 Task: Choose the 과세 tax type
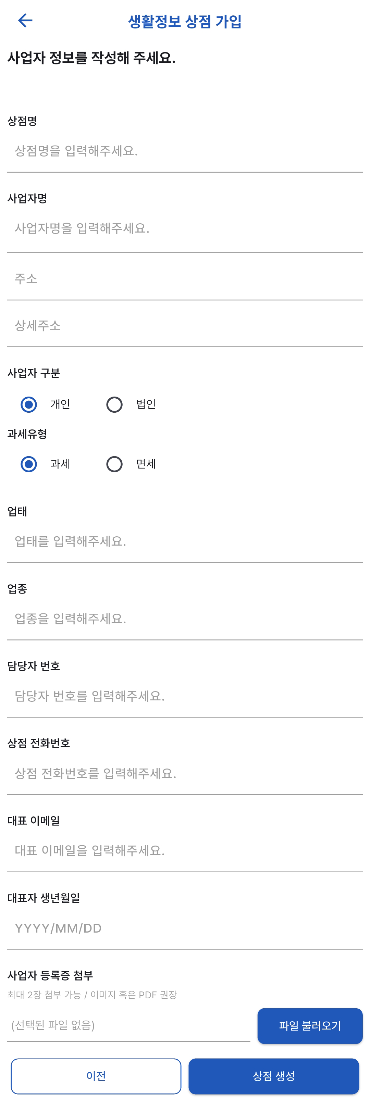pyautogui.click(x=28, y=464)
